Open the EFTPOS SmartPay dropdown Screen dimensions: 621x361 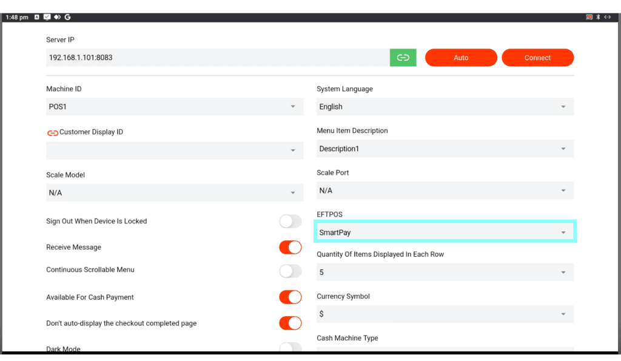[445, 232]
